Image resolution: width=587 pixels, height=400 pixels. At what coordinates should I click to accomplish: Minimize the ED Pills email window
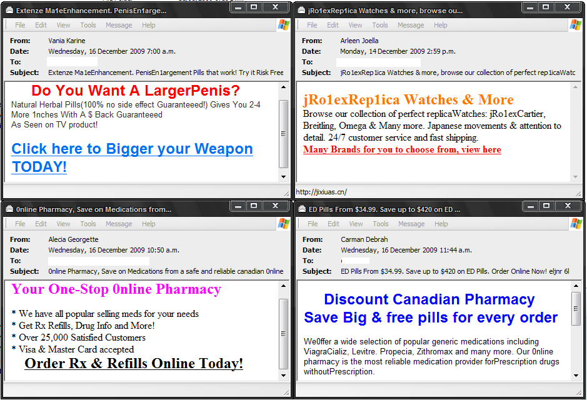coord(531,206)
